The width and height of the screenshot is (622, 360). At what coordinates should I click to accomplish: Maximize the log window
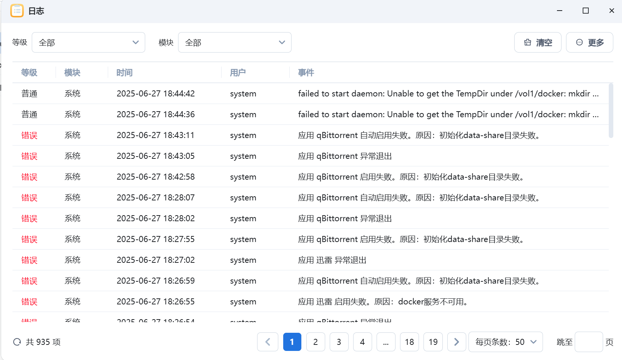(586, 11)
